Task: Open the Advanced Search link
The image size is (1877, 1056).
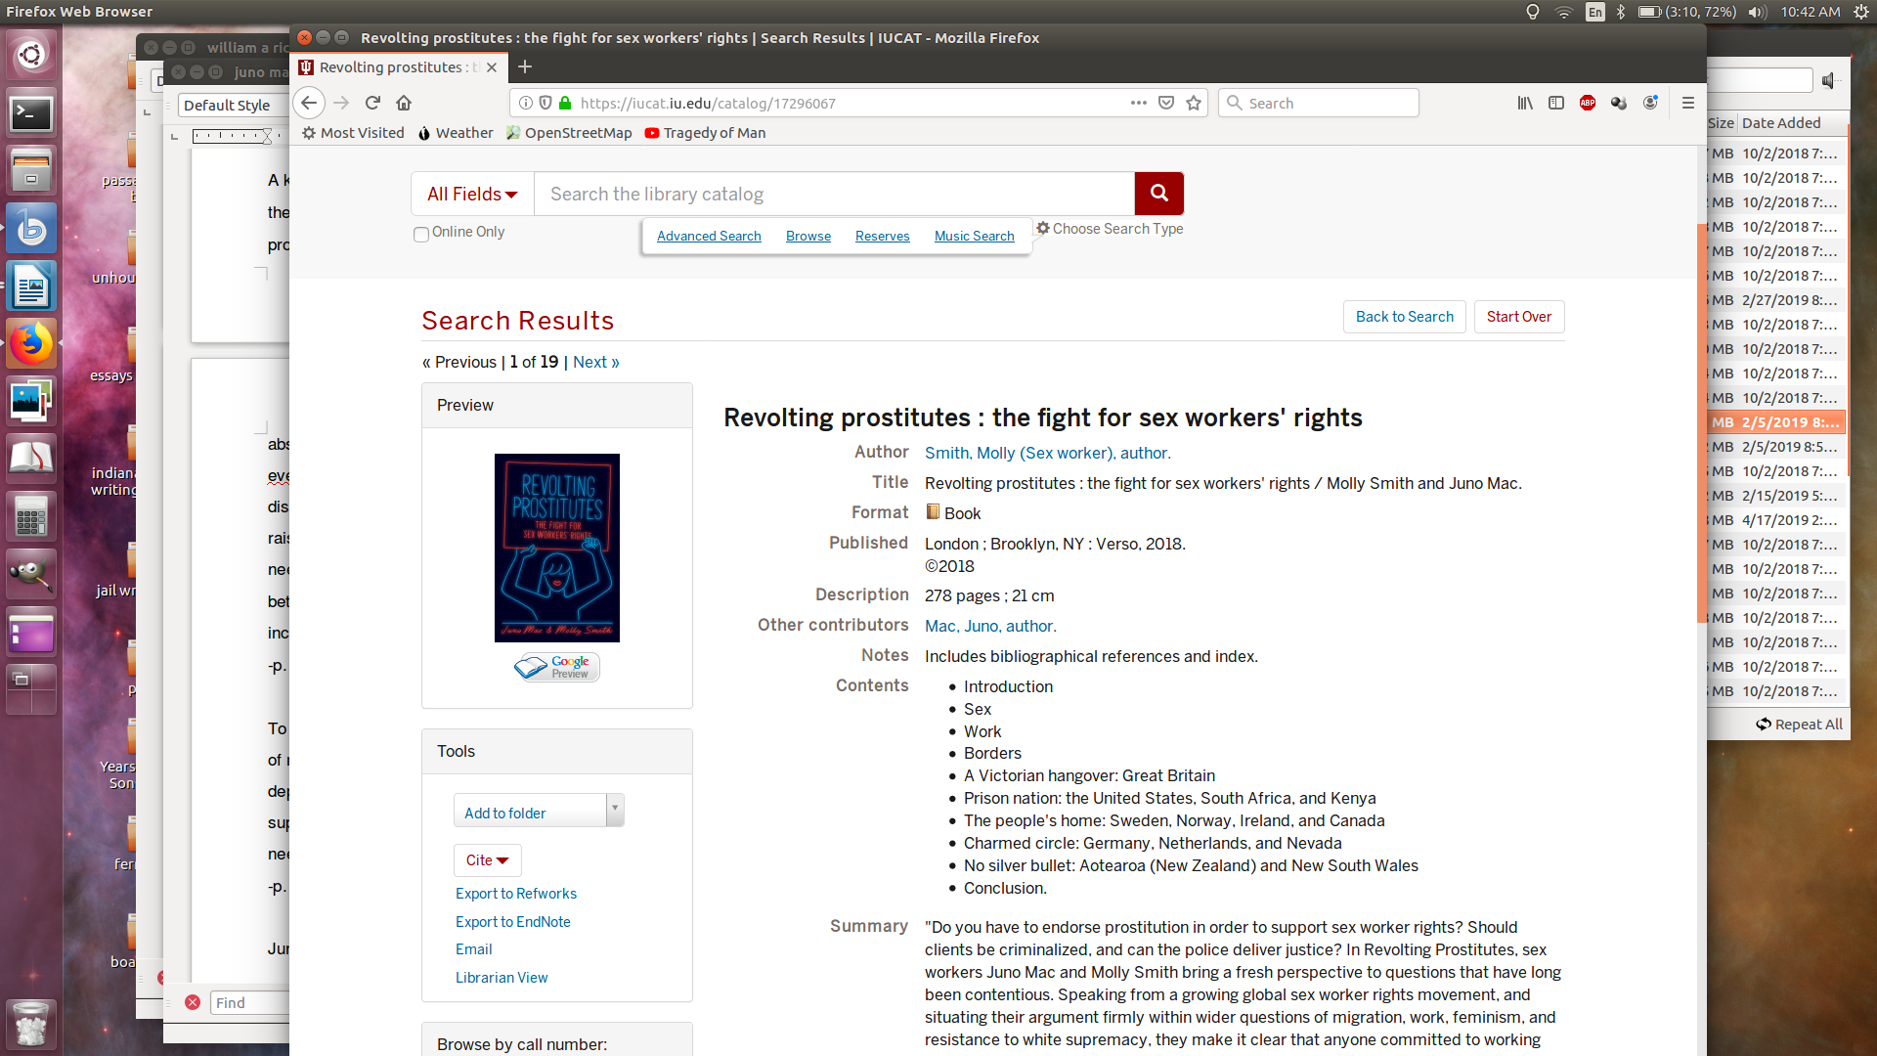Action: (x=709, y=236)
